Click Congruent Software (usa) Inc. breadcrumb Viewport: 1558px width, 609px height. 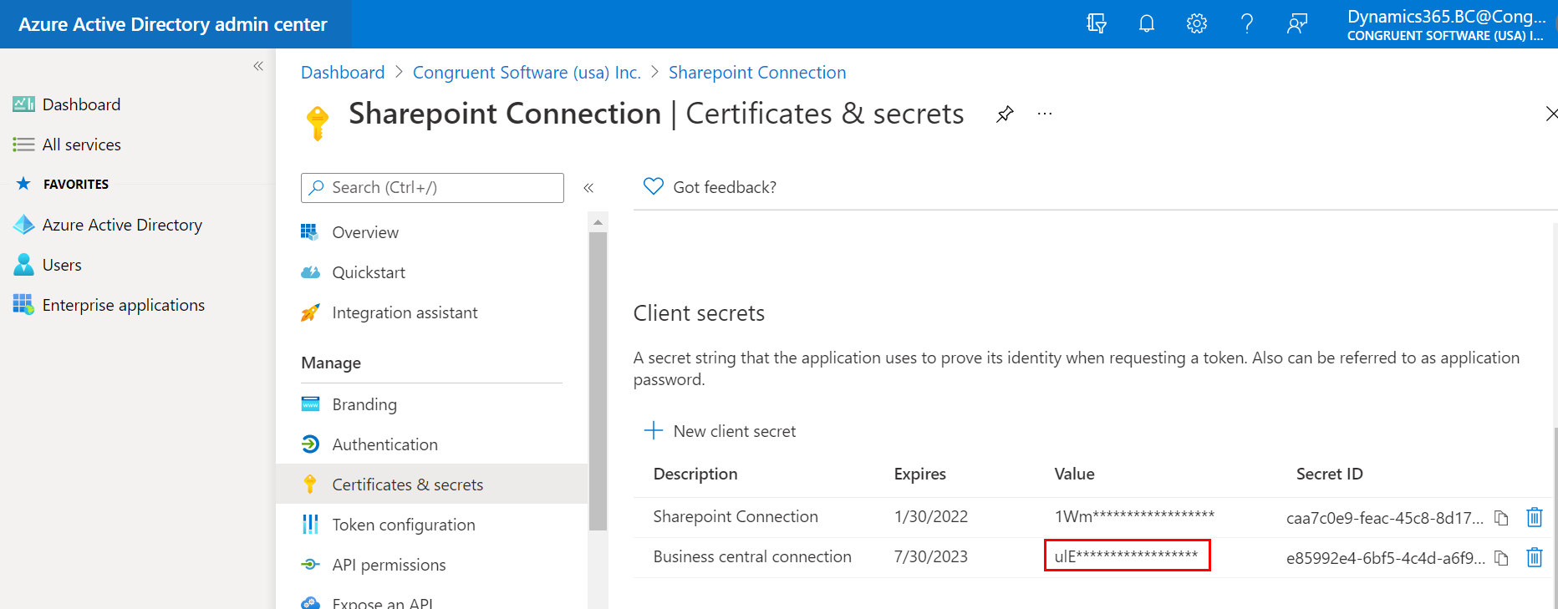(527, 73)
